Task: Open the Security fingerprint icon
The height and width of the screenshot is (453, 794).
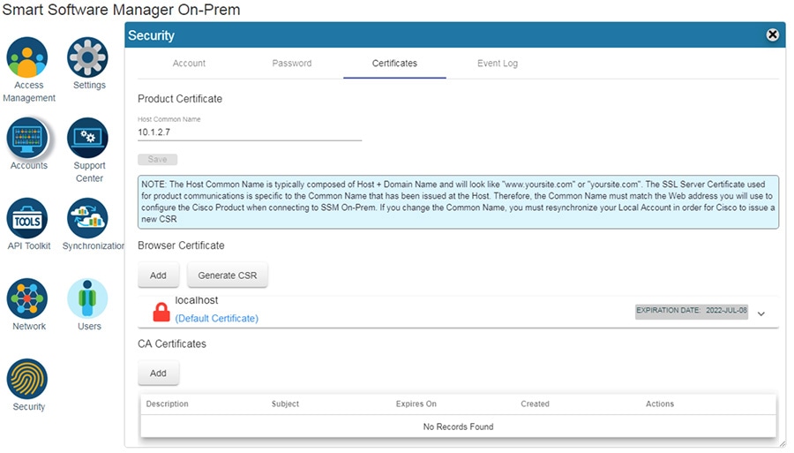Action: click(27, 379)
